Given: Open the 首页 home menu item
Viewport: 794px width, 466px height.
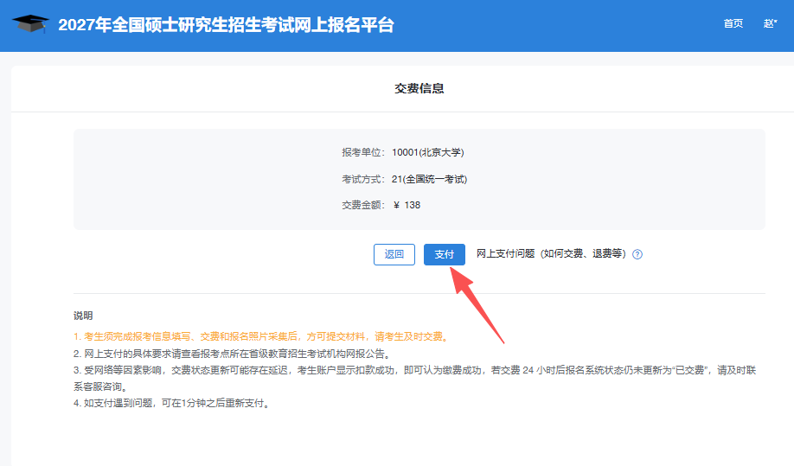Looking at the screenshot, I should [x=733, y=24].
